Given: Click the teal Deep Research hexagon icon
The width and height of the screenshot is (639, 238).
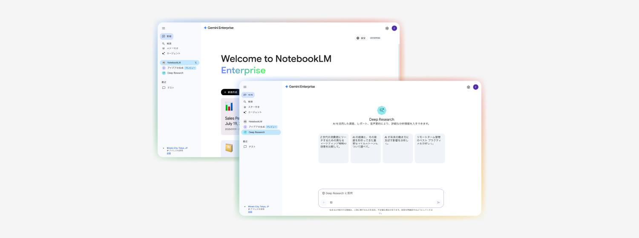Looking at the screenshot, I should (x=382, y=110).
